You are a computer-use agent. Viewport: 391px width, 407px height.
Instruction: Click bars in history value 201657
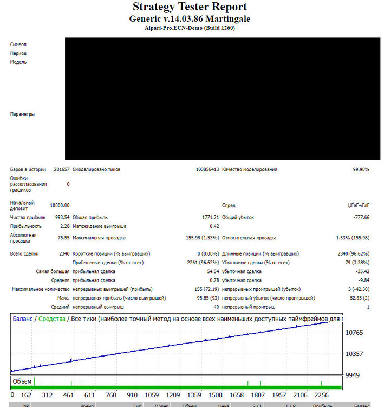click(x=62, y=169)
